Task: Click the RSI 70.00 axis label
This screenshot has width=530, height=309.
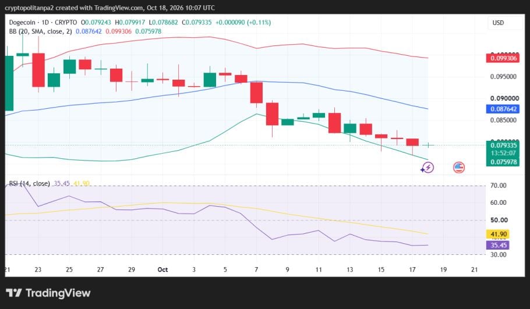Action: pyautogui.click(x=499, y=186)
